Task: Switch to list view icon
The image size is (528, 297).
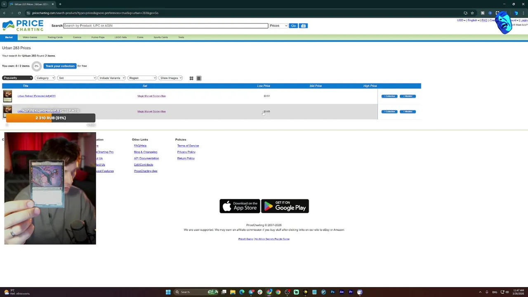Action: [x=199, y=78]
